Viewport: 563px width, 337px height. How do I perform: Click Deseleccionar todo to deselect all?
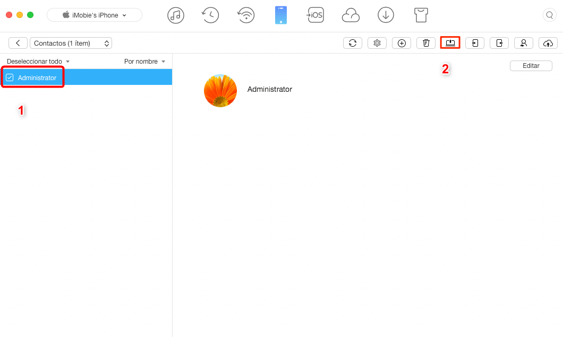pyautogui.click(x=34, y=61)
